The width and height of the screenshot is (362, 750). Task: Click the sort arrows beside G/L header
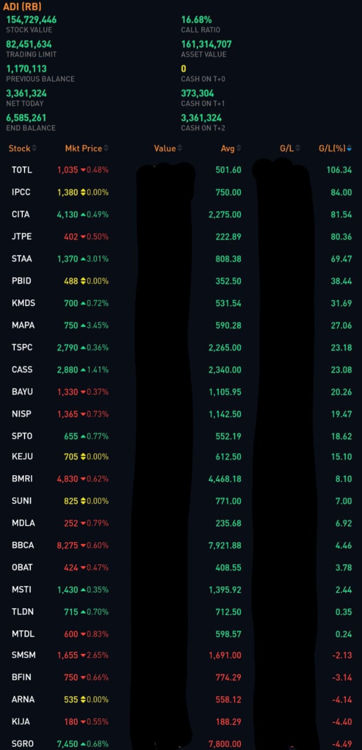point(298,148)
